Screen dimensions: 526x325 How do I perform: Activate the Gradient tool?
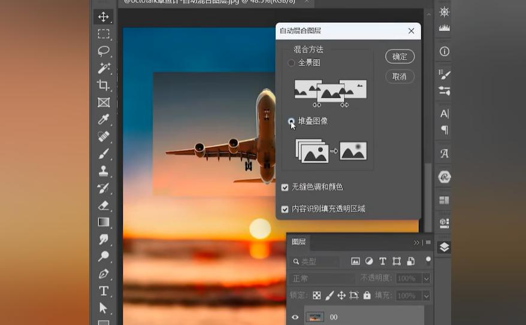pyautogui.click(x=104, y=222)
